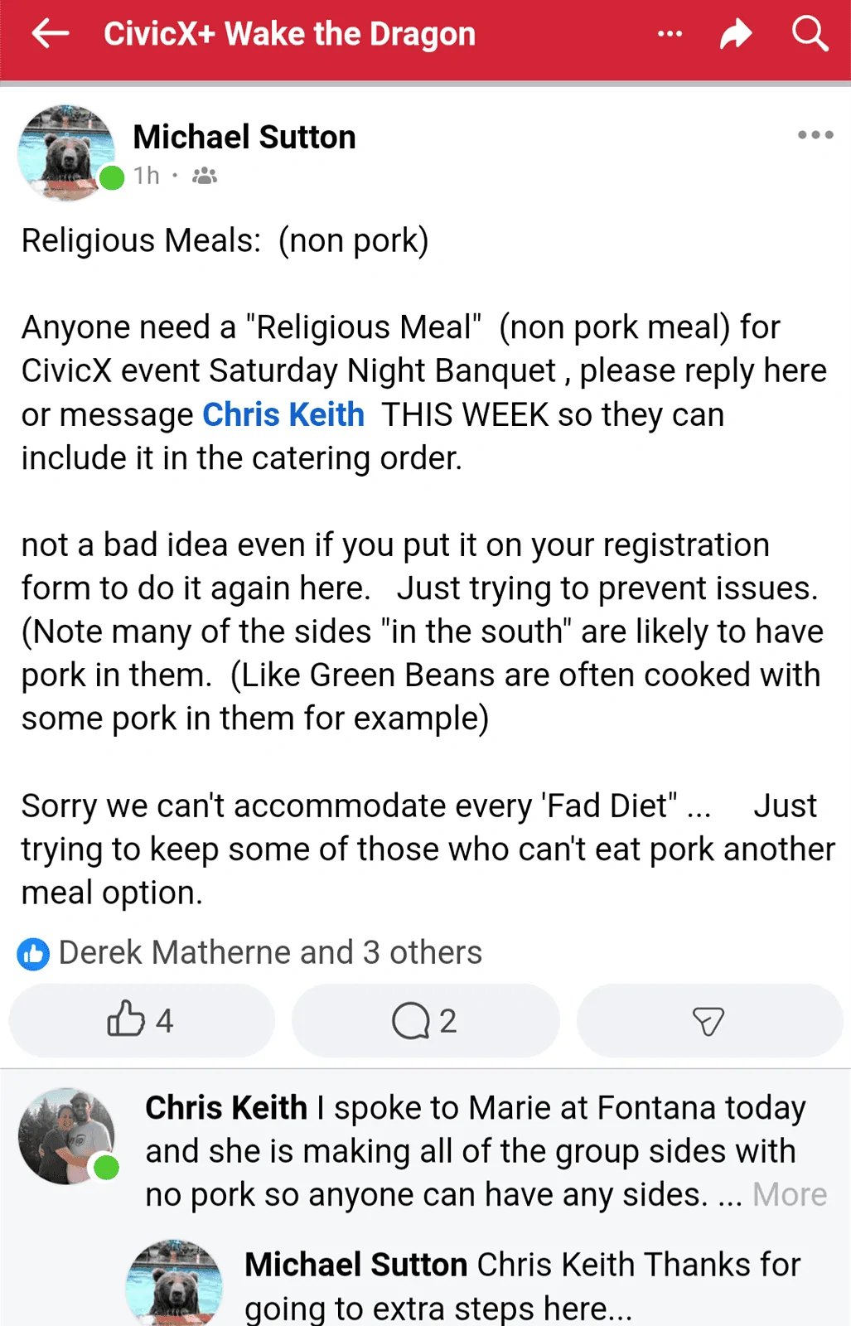Tap the share arrow icon in header
Image resolution: width=851 pixels, height=1326 pixels.
736,34
